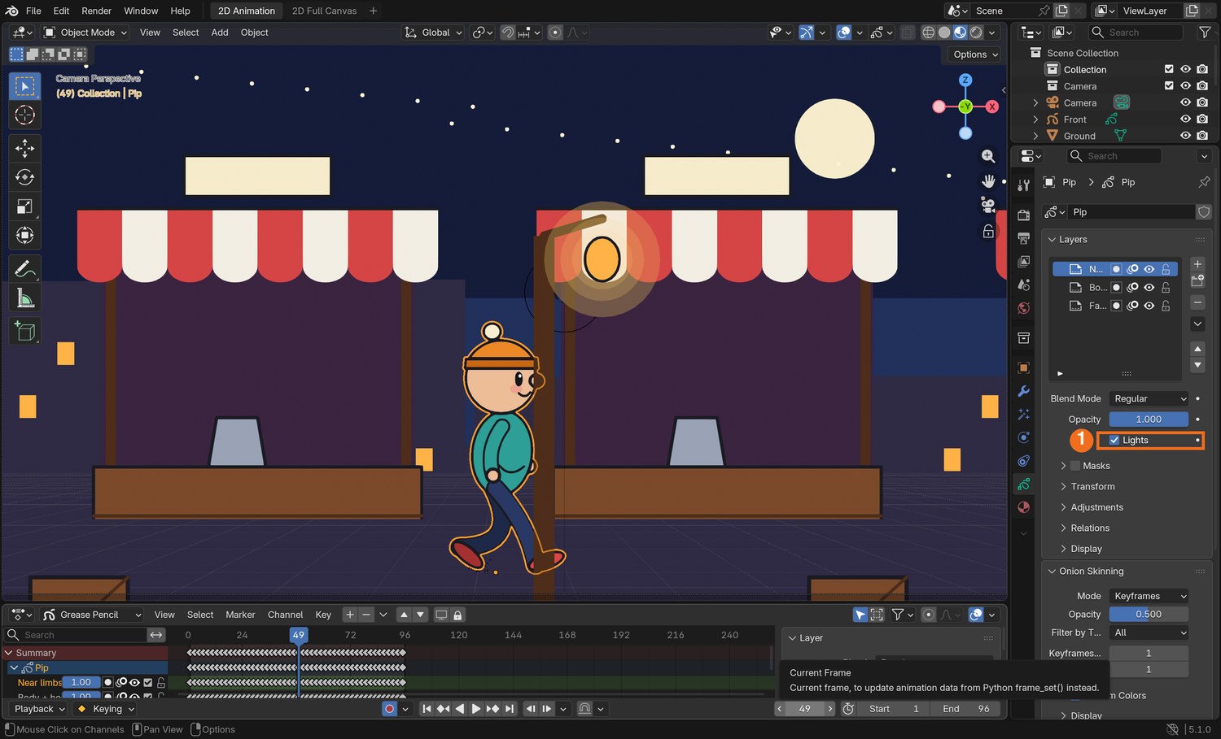Click the viewport zoom magnifier icon

tap(988, 156)
